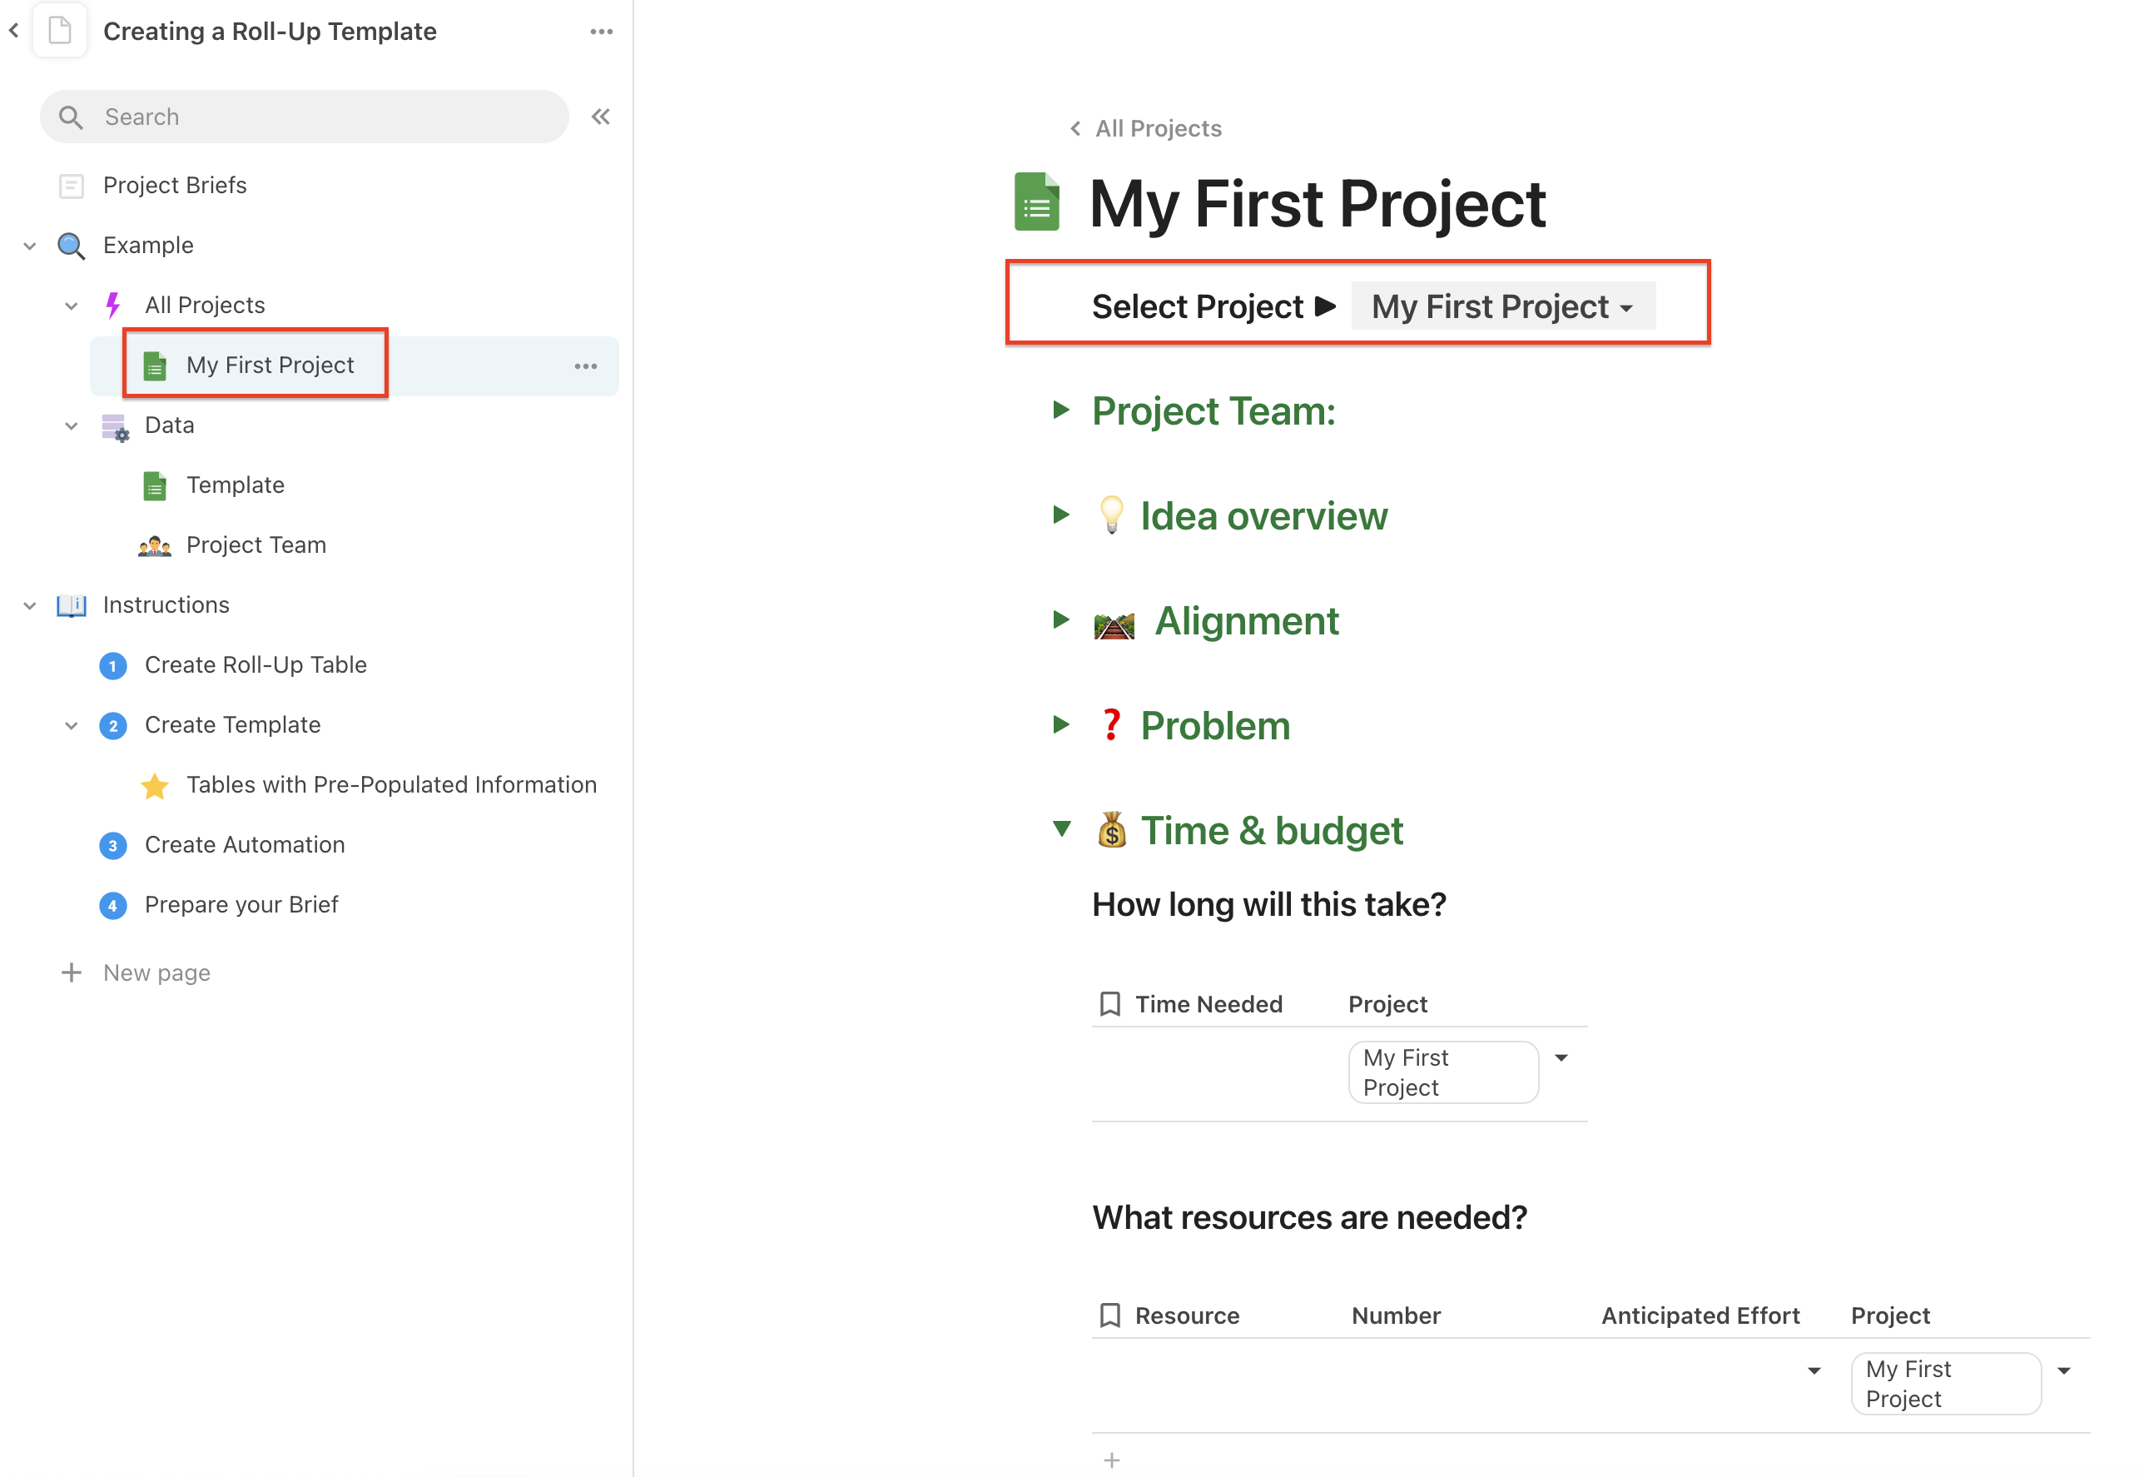
Task: Click the back arrow beside doc title
Action: [14, 32]
